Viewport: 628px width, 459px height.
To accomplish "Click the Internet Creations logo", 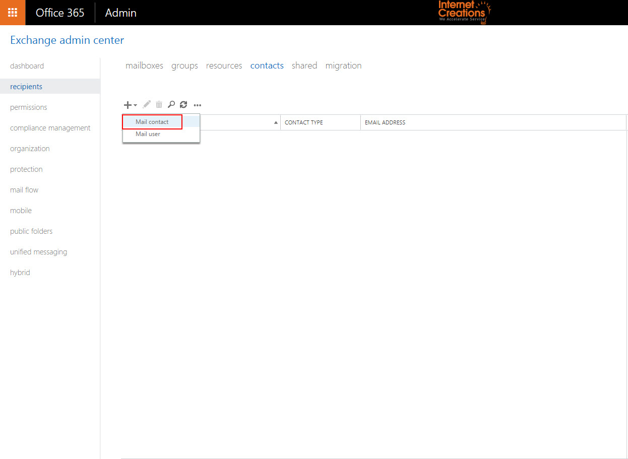I will [x=464, y=12].
